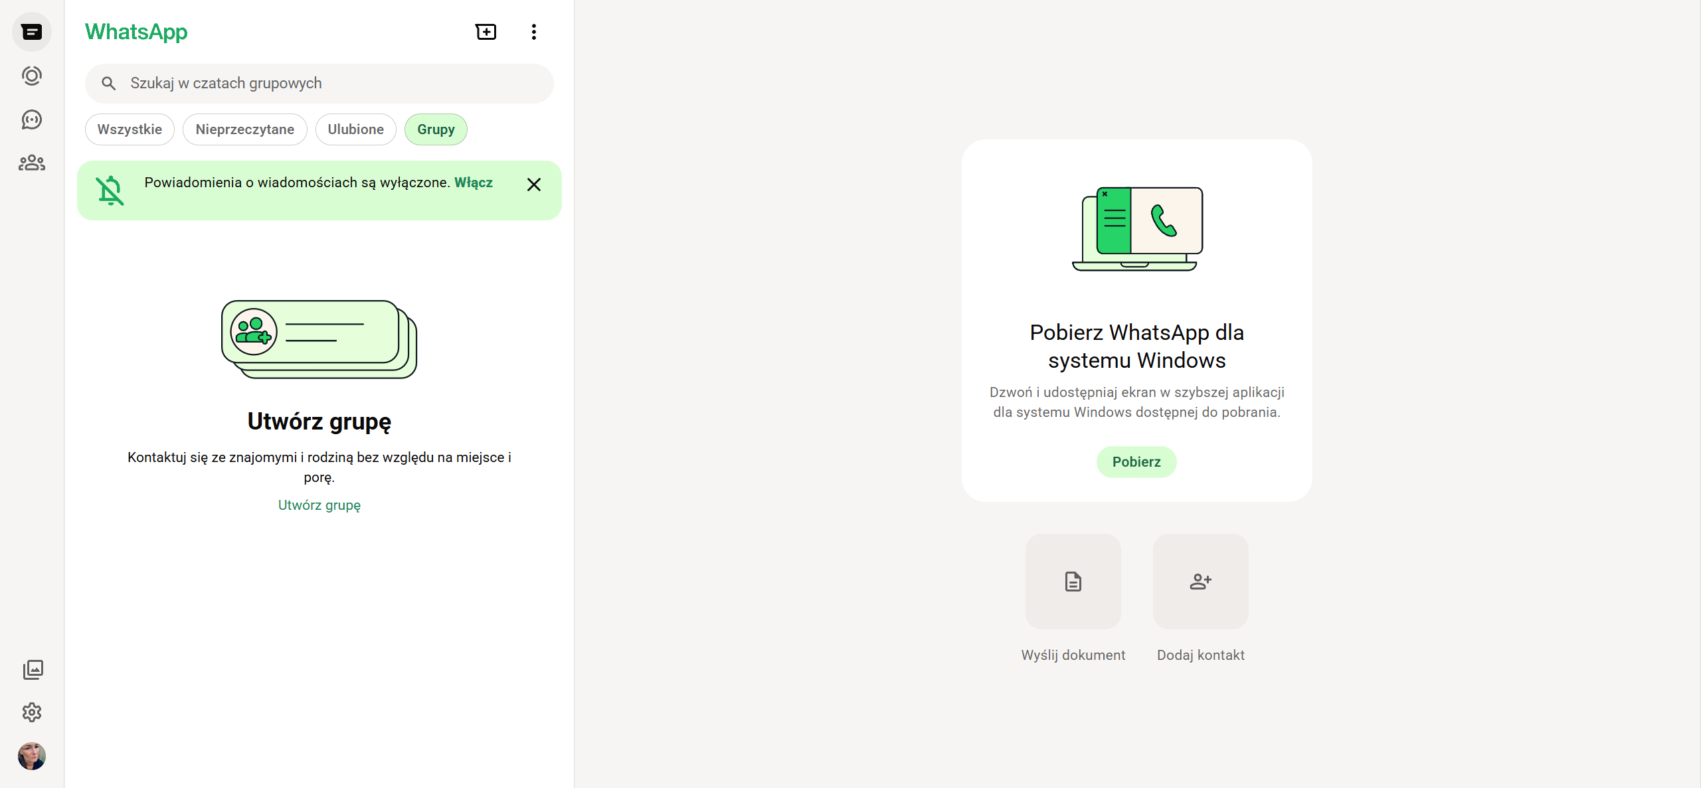Open the three-dot options menu
1701x788 pixels.
click(x=533, y=31)
